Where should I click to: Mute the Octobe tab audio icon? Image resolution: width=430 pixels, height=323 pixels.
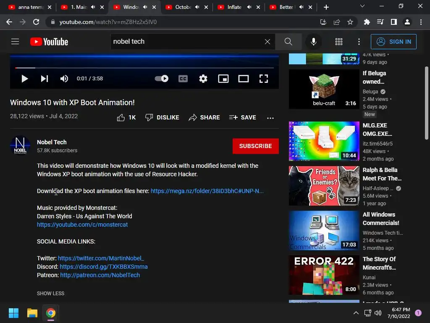pos(197,7)
